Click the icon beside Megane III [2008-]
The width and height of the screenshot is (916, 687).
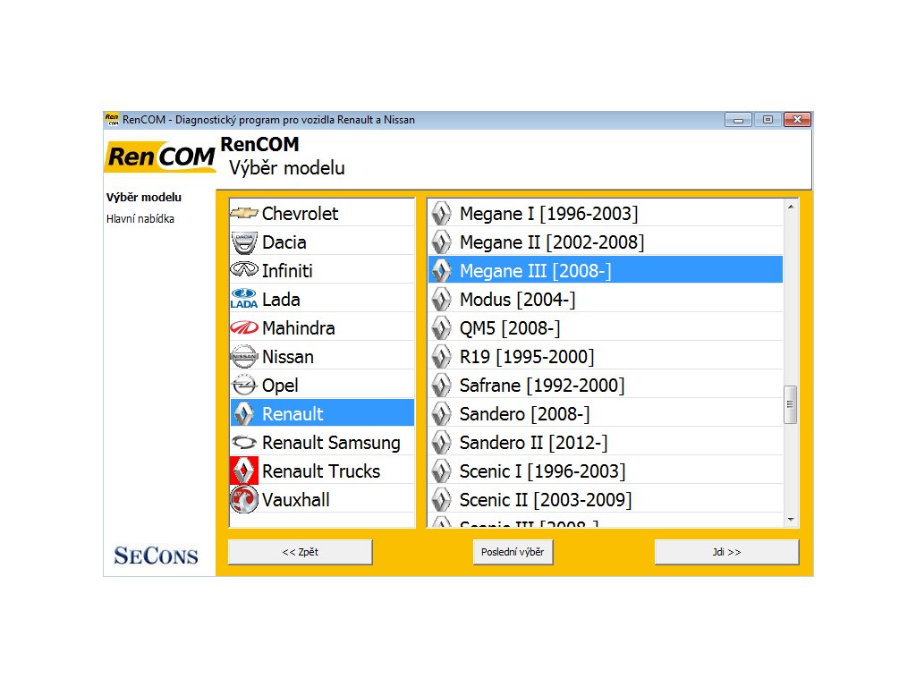coord(441,270)
